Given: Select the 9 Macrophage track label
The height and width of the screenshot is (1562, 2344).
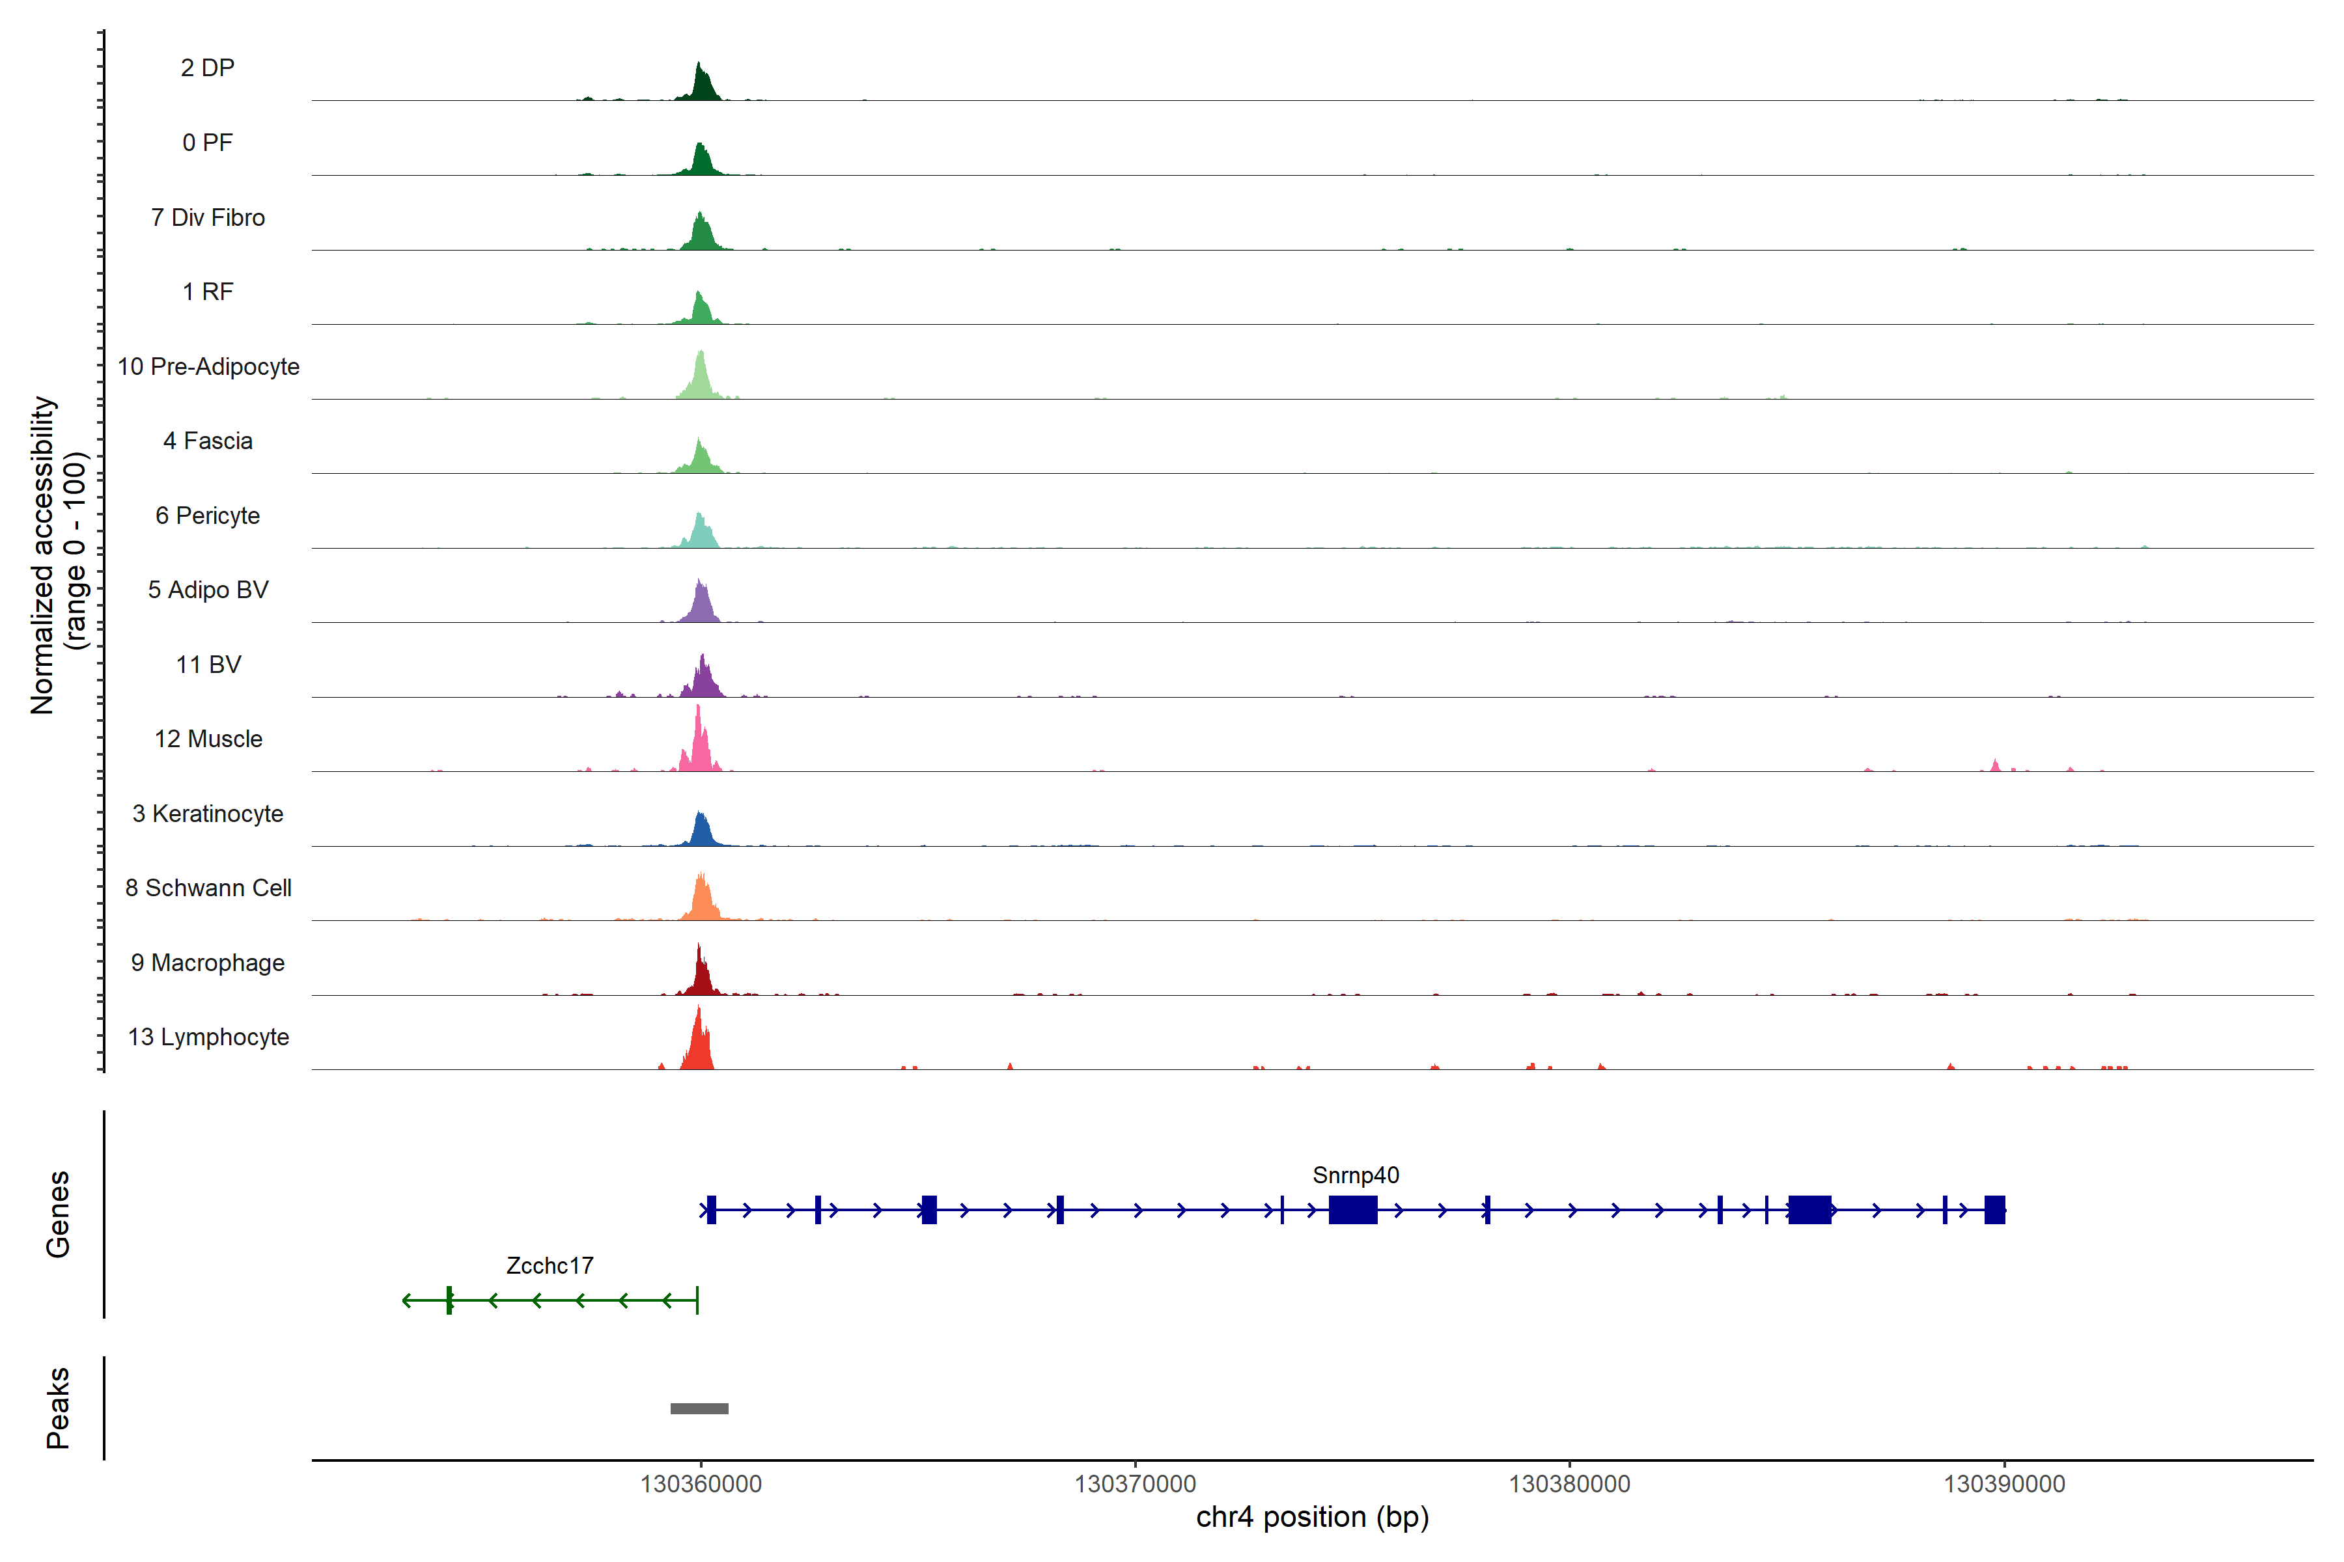Looking at the screenshot, I should pos(208,963).
